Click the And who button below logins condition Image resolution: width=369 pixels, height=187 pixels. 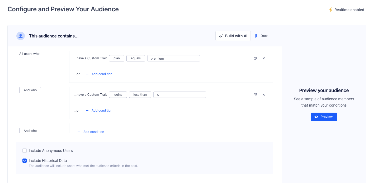pyautogui.click(x=30, y=130)
